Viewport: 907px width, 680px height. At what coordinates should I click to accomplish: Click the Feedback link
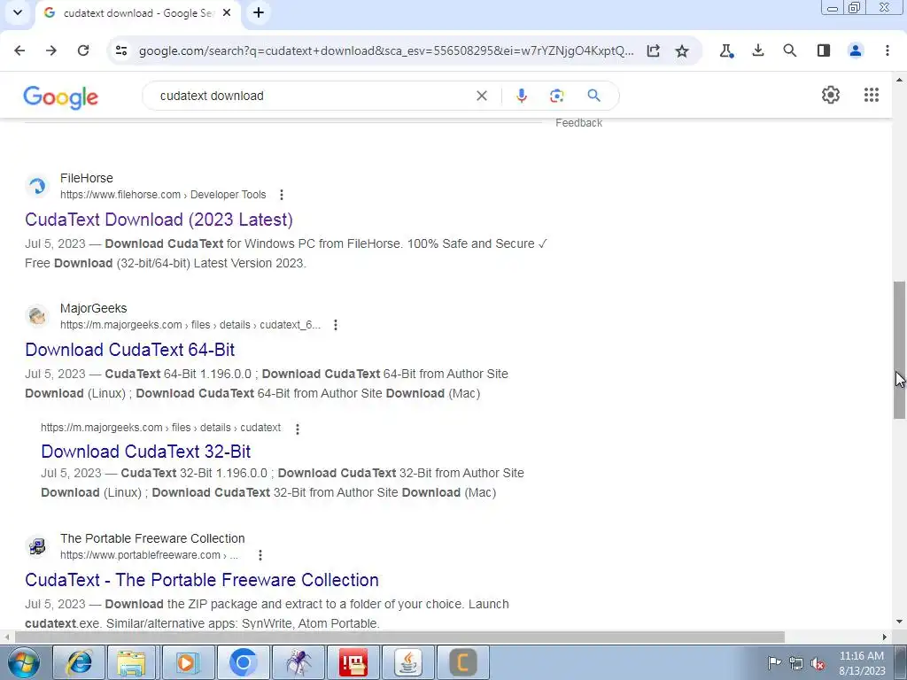(x=578, y=123)
